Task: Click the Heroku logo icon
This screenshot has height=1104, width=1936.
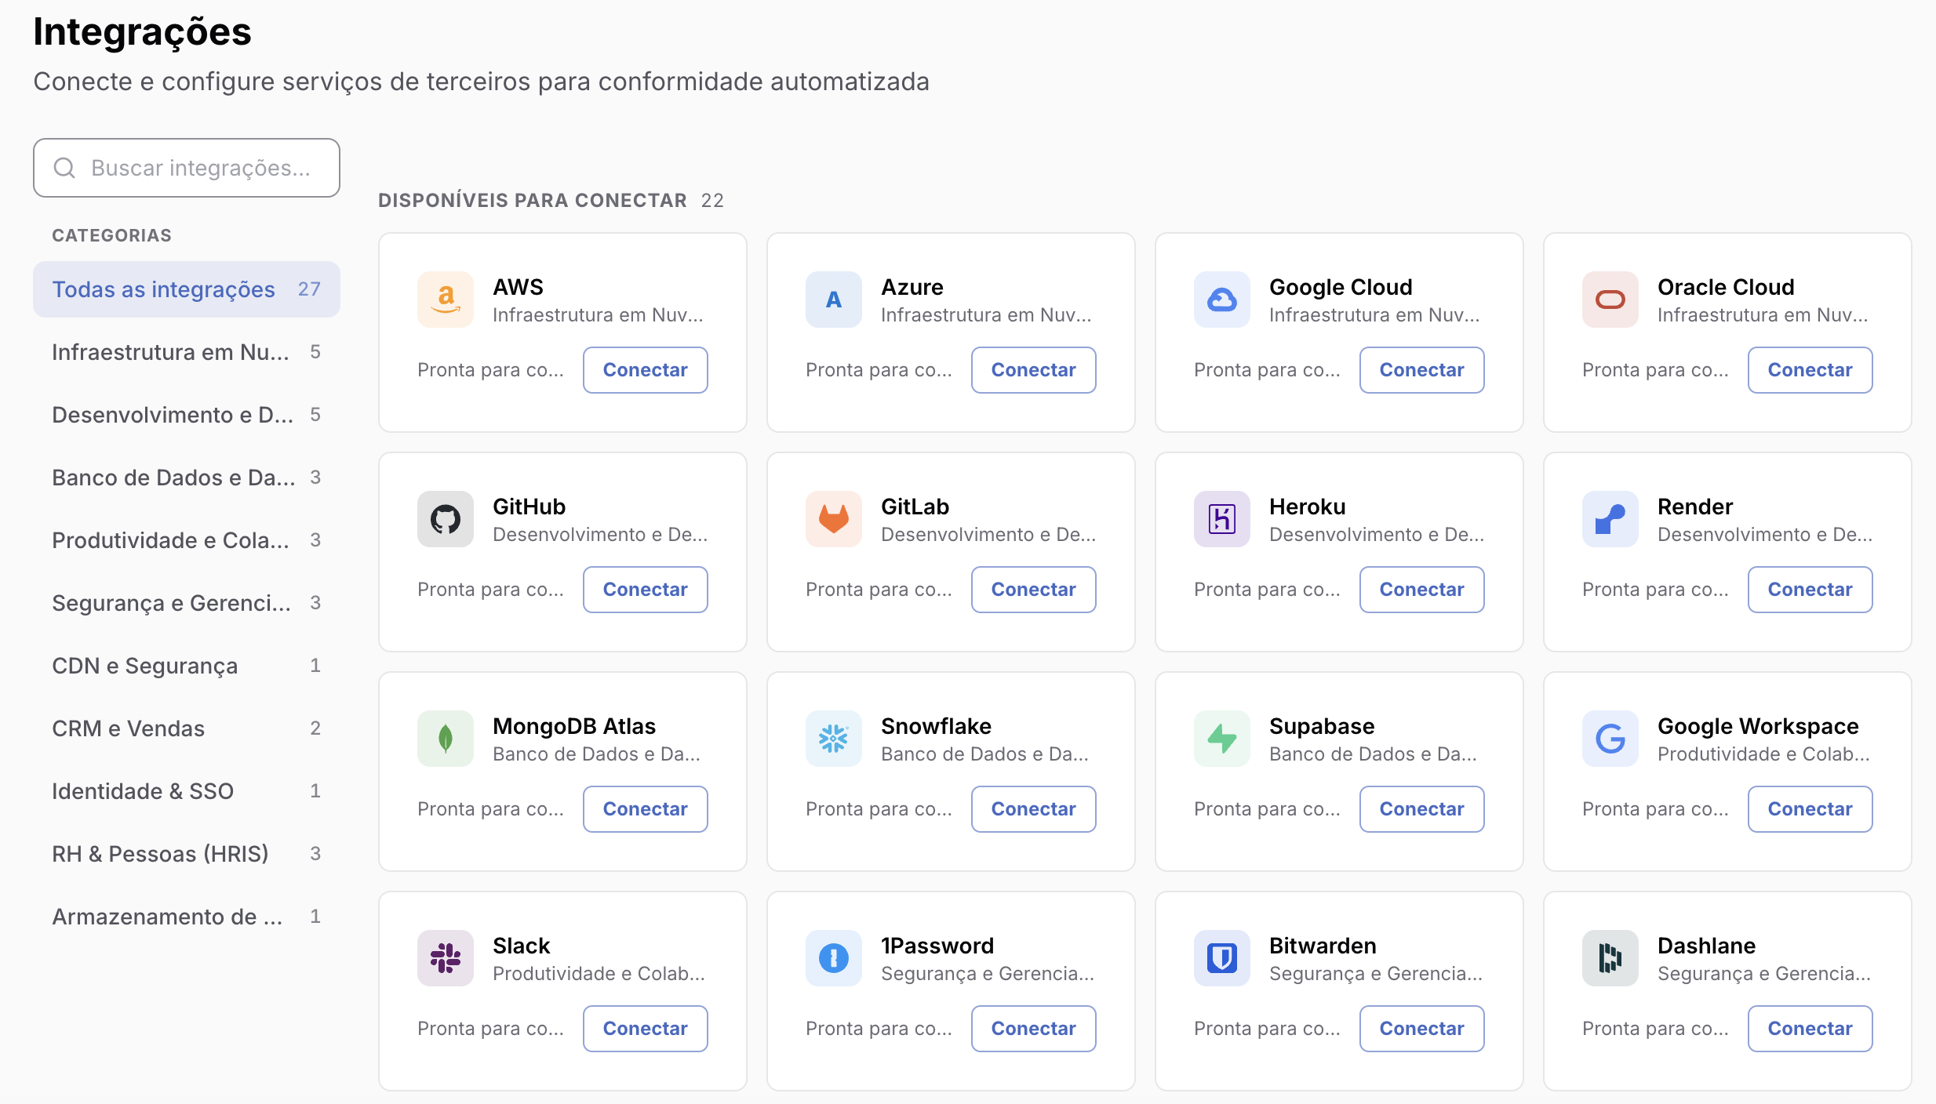Action: (1222, 519)
